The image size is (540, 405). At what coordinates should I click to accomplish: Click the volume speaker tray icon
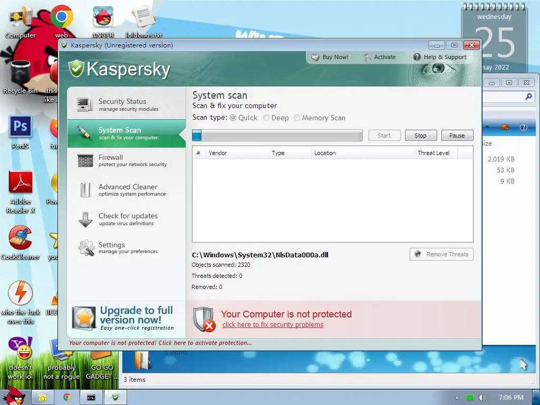(x=483, y=398)
